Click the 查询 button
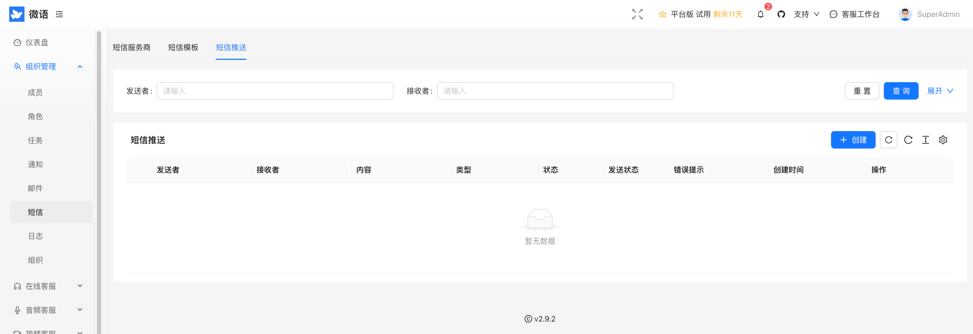This screenshot has height=334, width=973. tap(901, 91)
